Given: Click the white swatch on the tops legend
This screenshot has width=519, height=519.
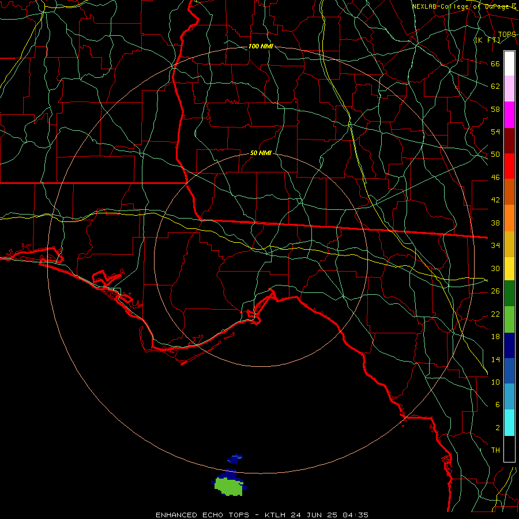Looking at the screenshot, I should (509, 63).
